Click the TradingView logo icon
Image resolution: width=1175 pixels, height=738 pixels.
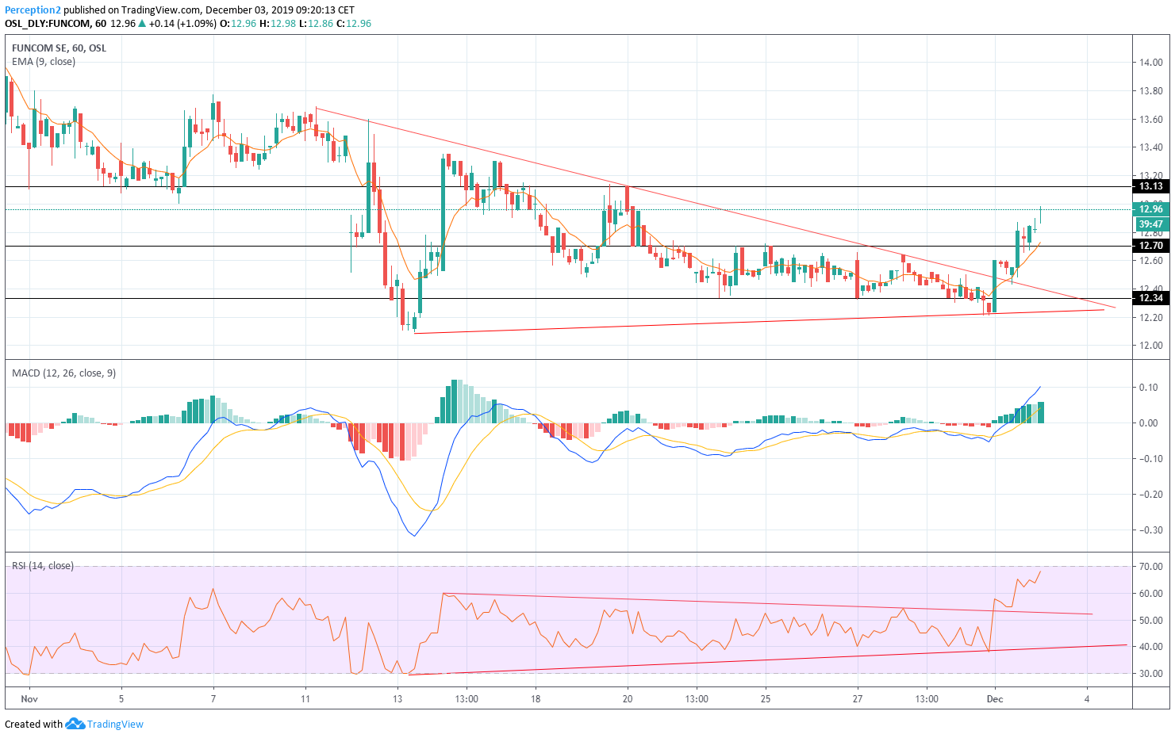click(x=75, y=724)
